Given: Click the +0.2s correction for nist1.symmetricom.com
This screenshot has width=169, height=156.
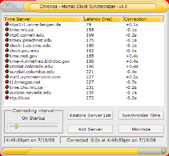Looking at the screenshot, I should coord(132,77).
